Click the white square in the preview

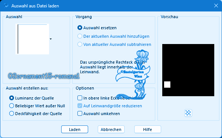167,85
